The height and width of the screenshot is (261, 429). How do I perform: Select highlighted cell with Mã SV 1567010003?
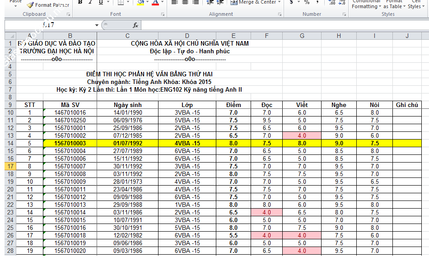(x=70, y=143)
